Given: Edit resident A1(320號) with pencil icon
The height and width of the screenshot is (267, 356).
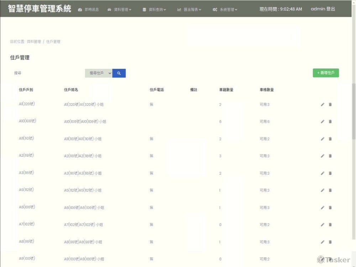Looking at the screenshot, I should pyautogui.click(x=323, y=105).
